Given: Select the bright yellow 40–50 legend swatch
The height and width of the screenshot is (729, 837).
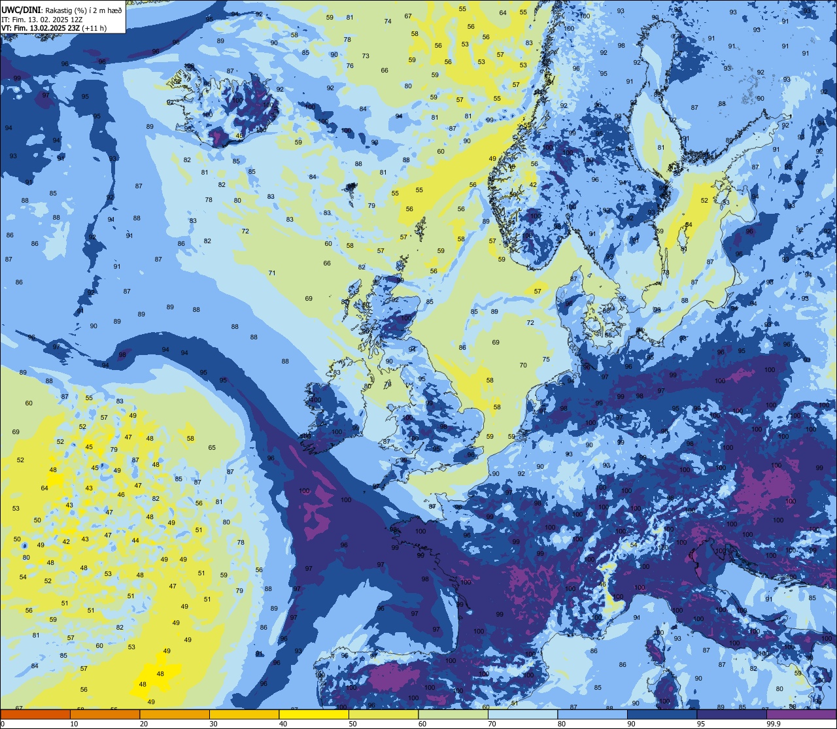Looking at the screenshot, I should 314,715.
